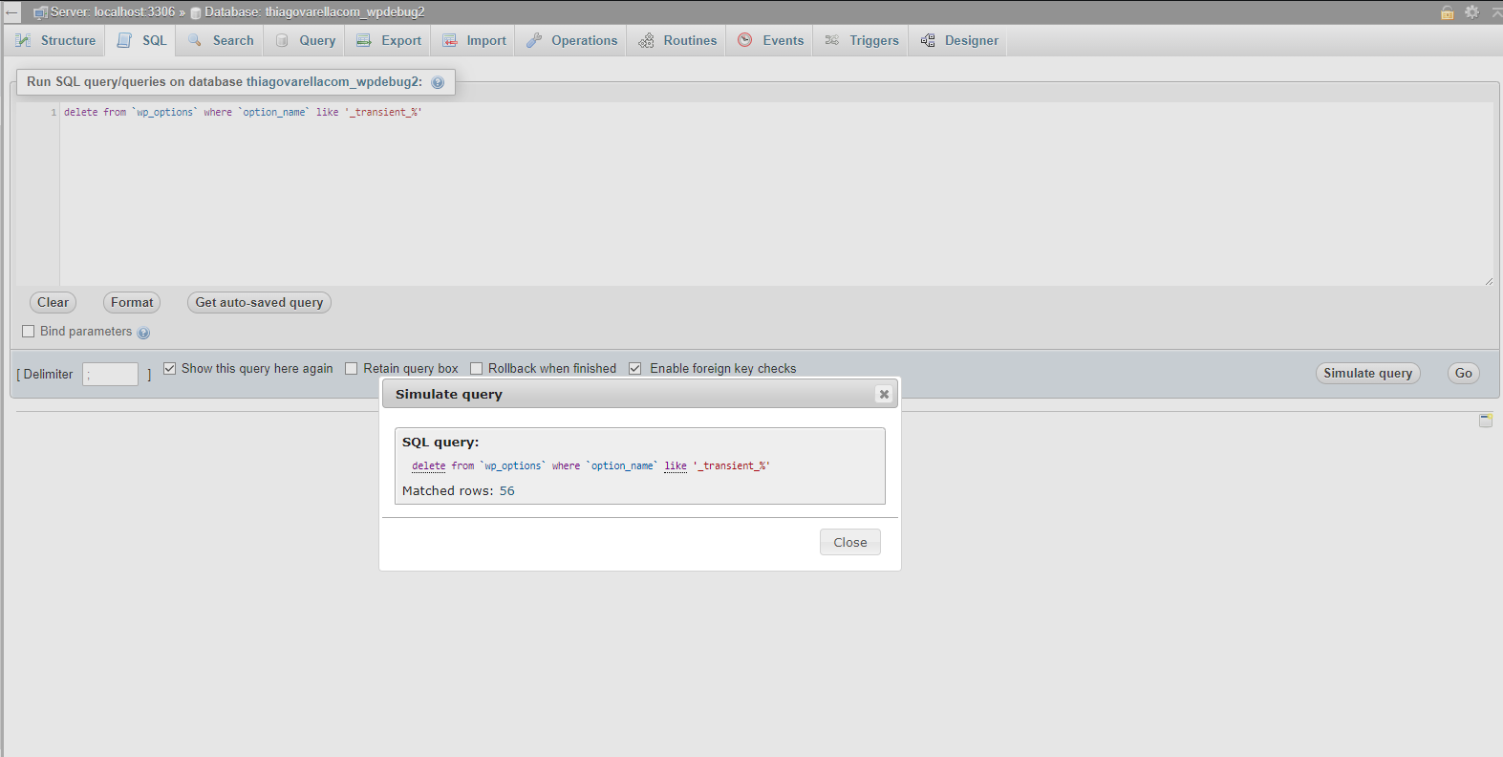Close the Simulate query dialog with the X
This screenshot has height=757, width=1503.
tap(884, 394)
